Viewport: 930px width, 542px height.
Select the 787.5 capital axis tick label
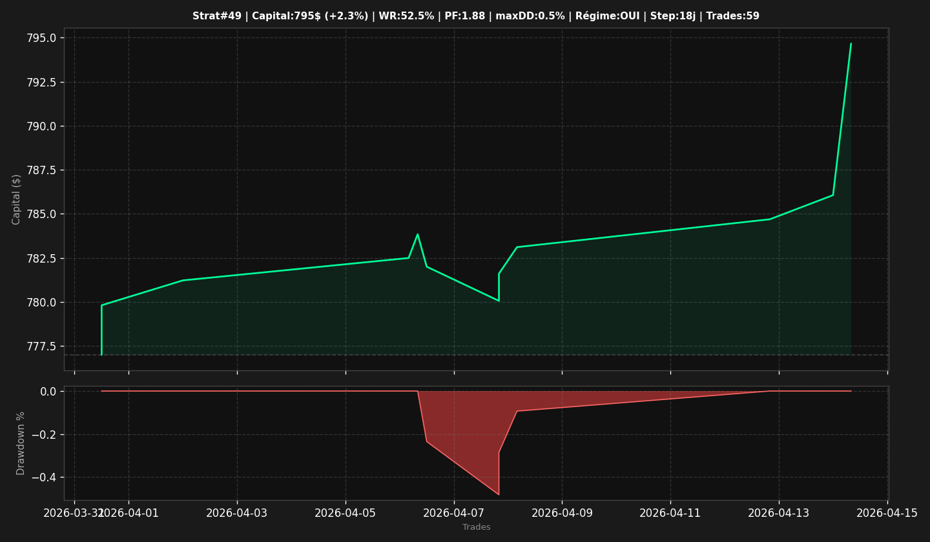pyautogui.click(x=40, y=170)
